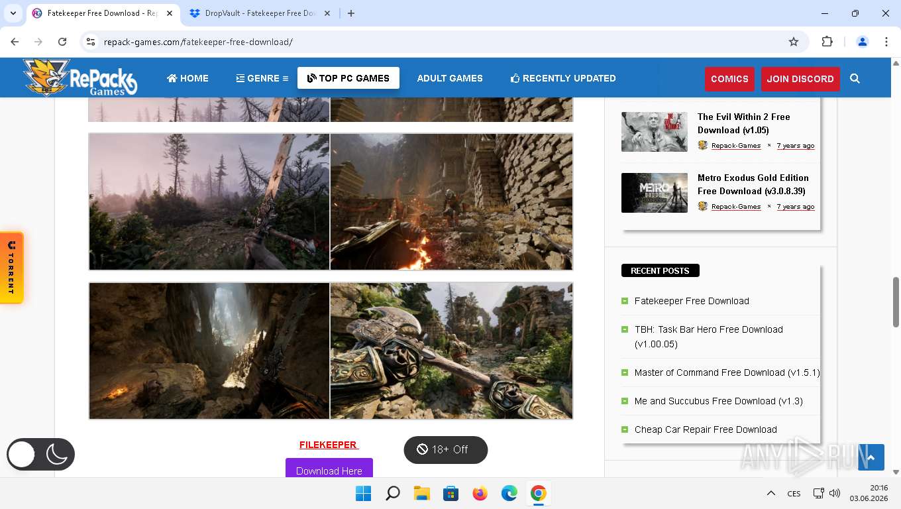Open the site search magnifier icon
The width and height of the screenshot is (901, 509).
pyautogui.click(x=855, y=78)
